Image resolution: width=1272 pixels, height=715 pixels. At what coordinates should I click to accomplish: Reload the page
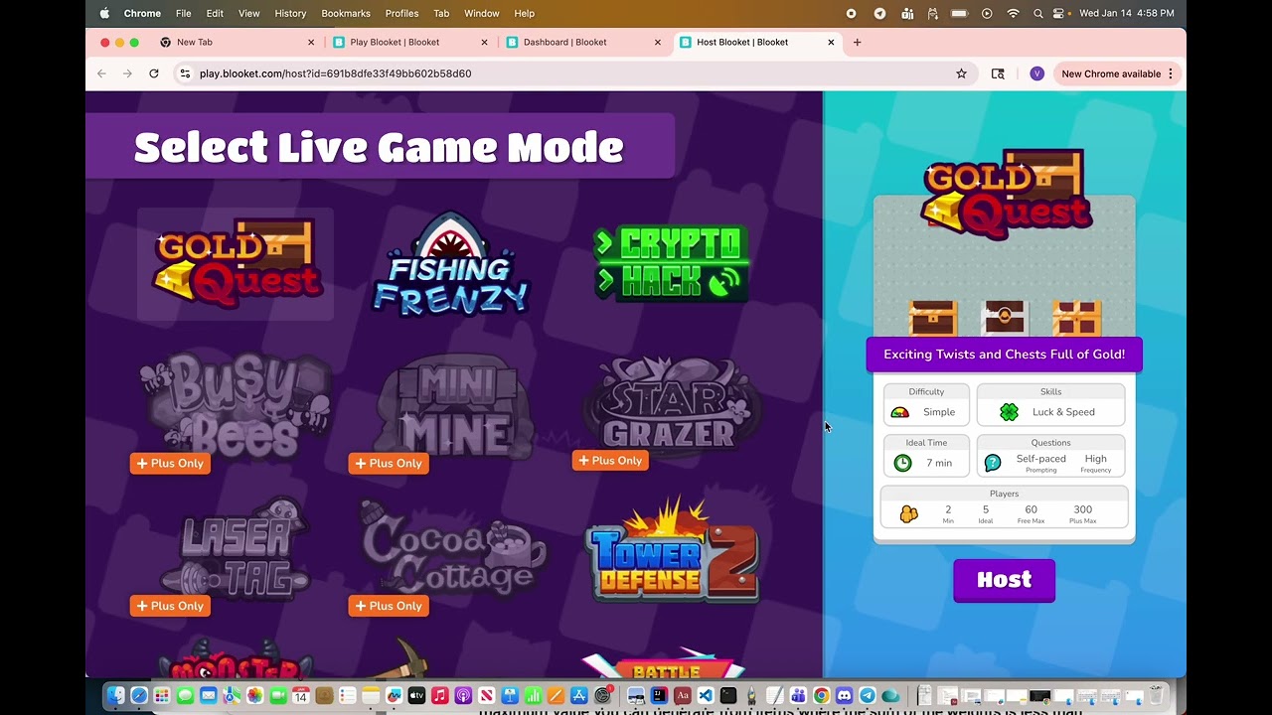pyautogui.click(x=154, y=73)
